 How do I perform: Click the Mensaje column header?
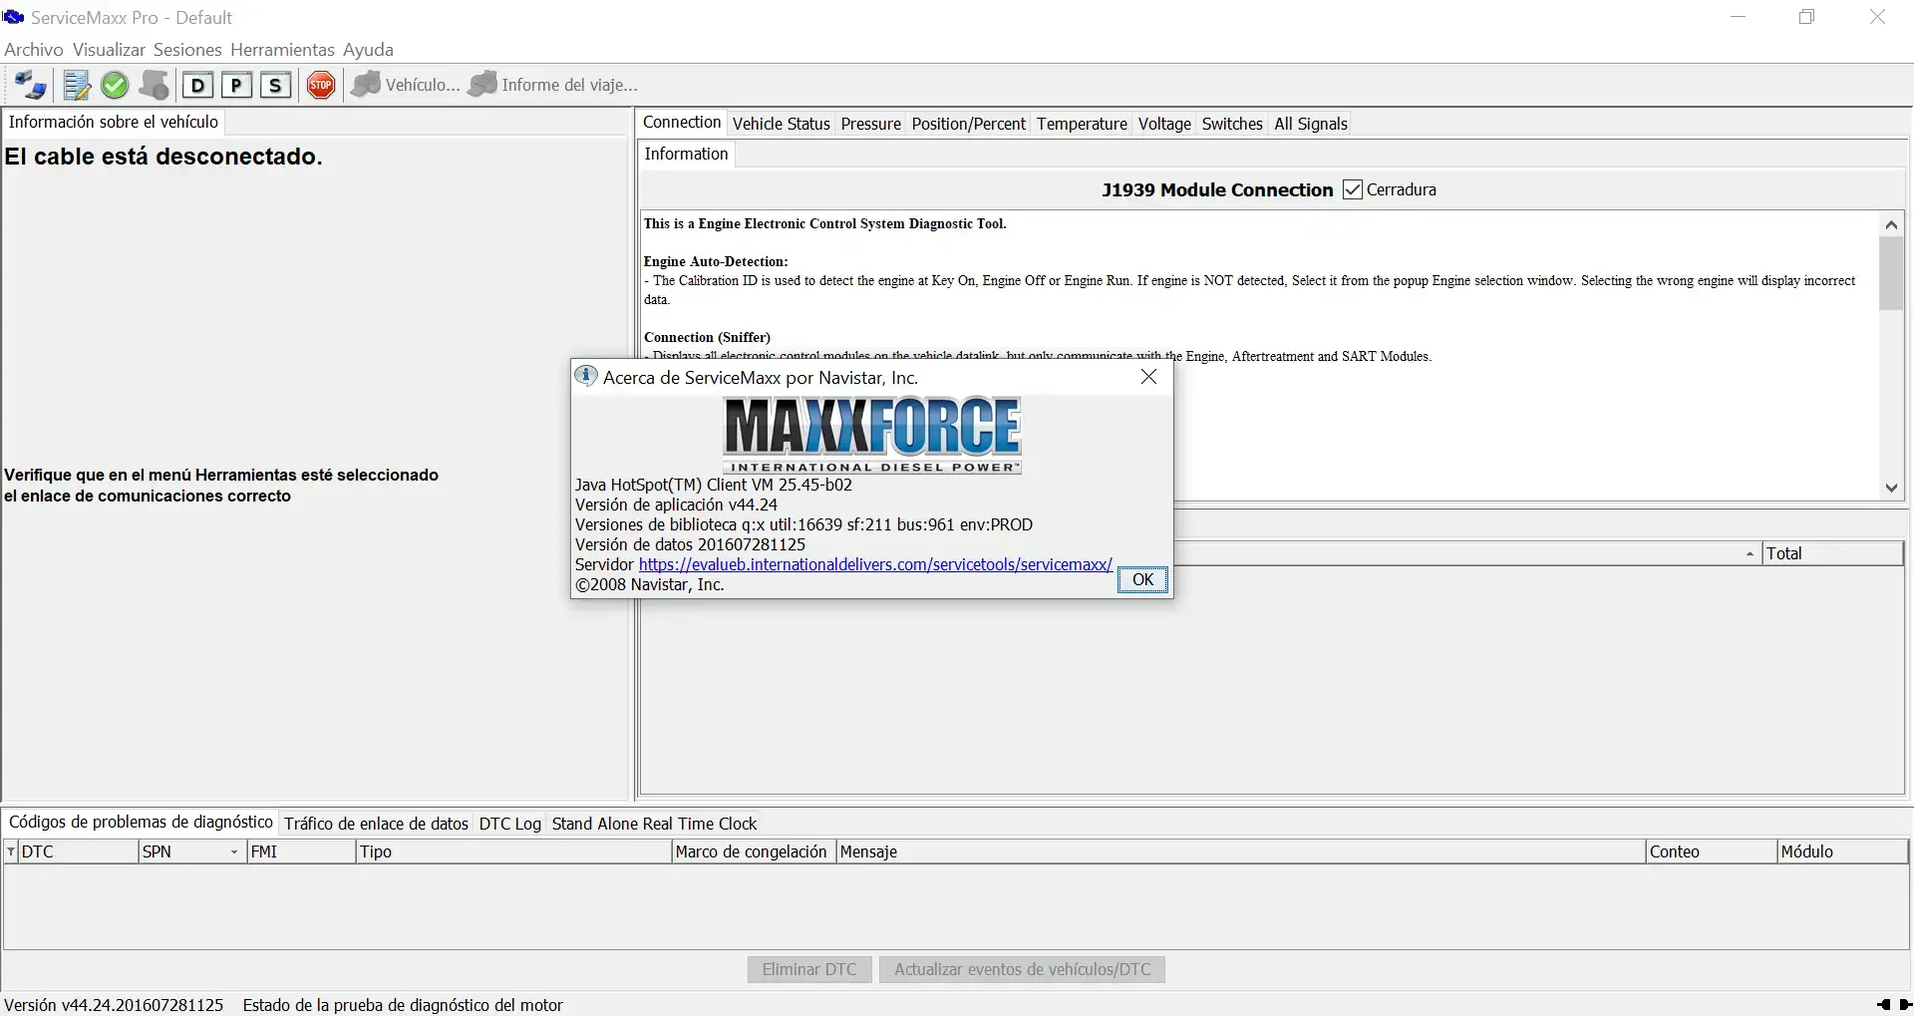pyautogui.click(x=1240, y=851)
